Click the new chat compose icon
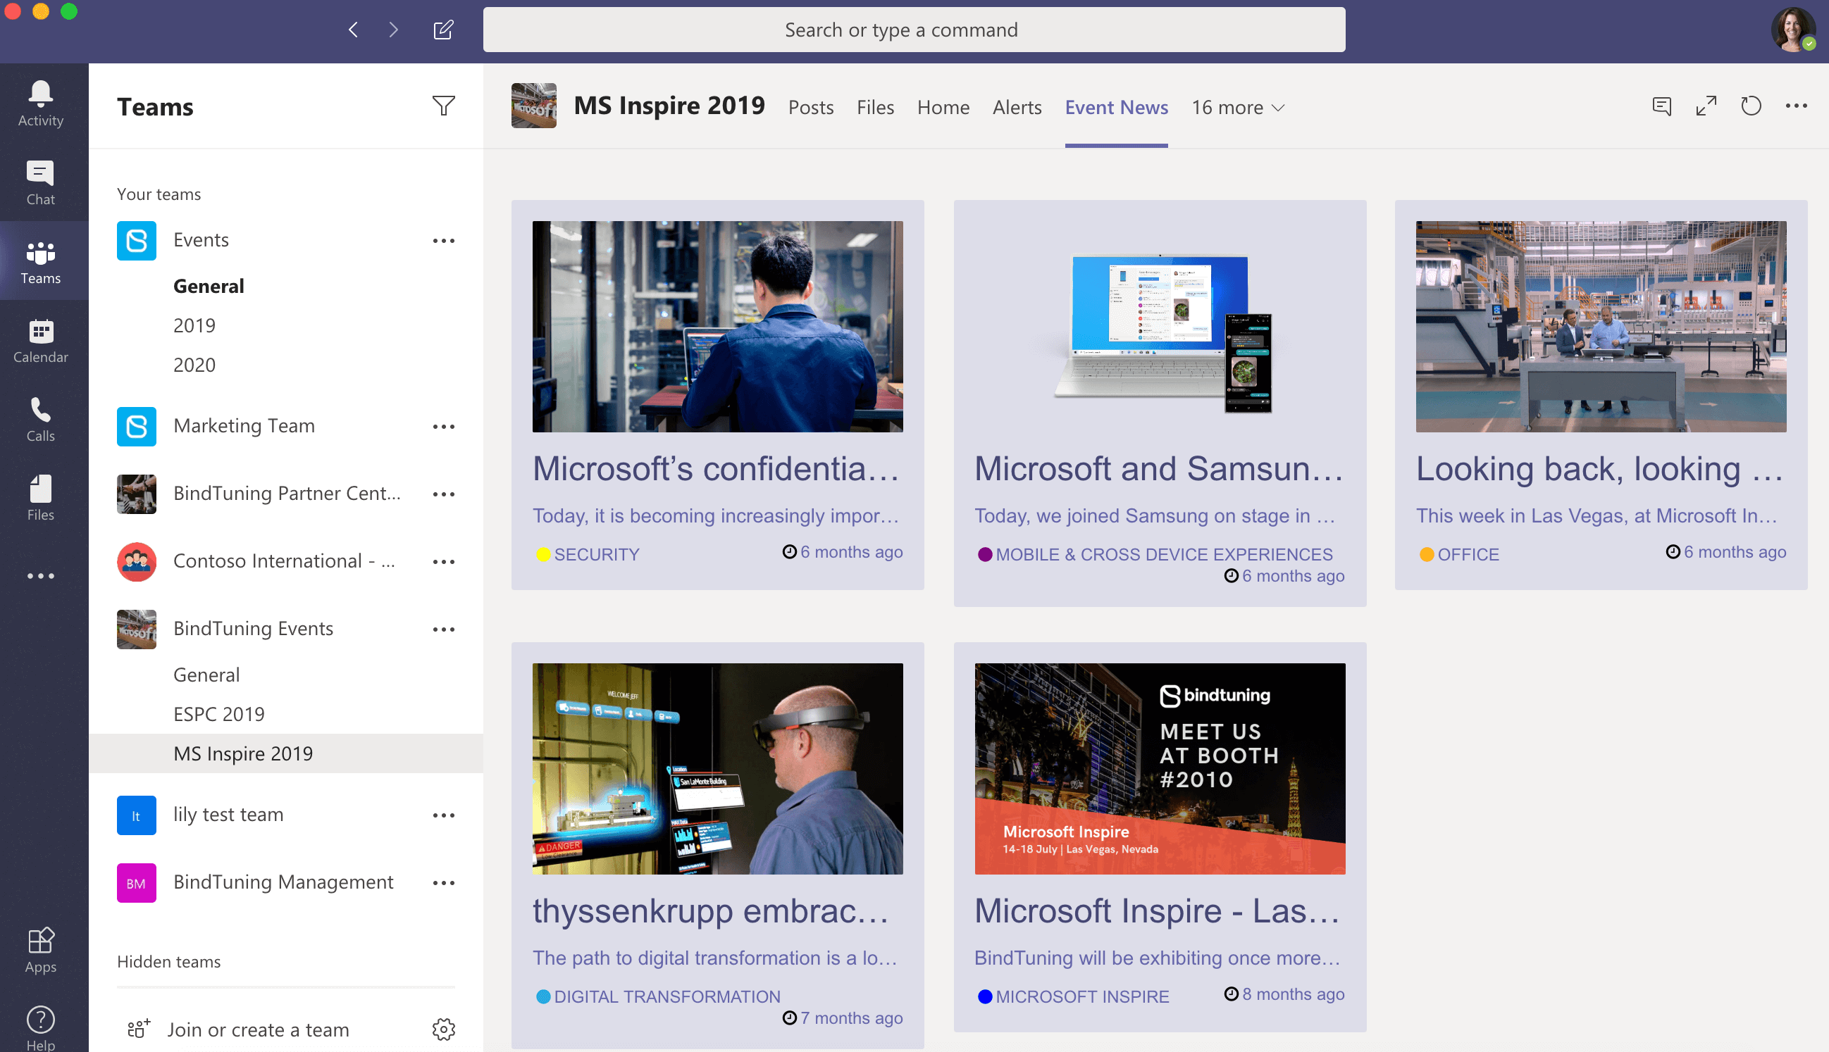The image size is (1829, 1052). (443, 30)
